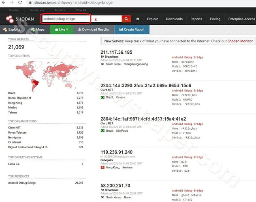The height and width of the screenshot is (202, 256).
Task: Open Enterprise Access link
Action: 241,19
